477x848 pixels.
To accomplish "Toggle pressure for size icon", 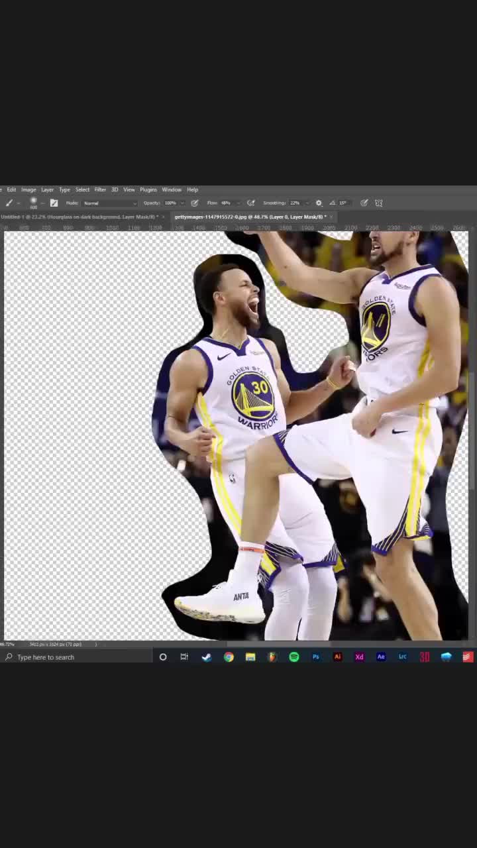I will (364, 203).
